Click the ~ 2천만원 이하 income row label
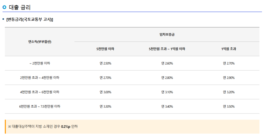 click(x=40, y=63)
